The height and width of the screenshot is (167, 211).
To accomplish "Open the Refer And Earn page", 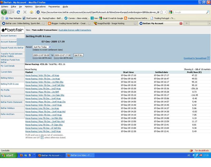I will point(8,114).
